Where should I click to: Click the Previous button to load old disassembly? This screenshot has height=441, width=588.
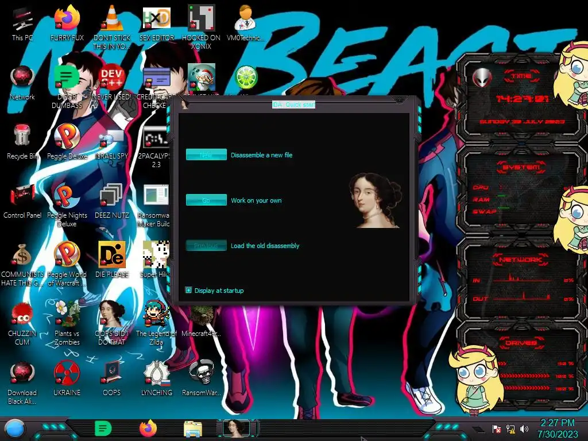pyautogui.click(x=206, y=246)
